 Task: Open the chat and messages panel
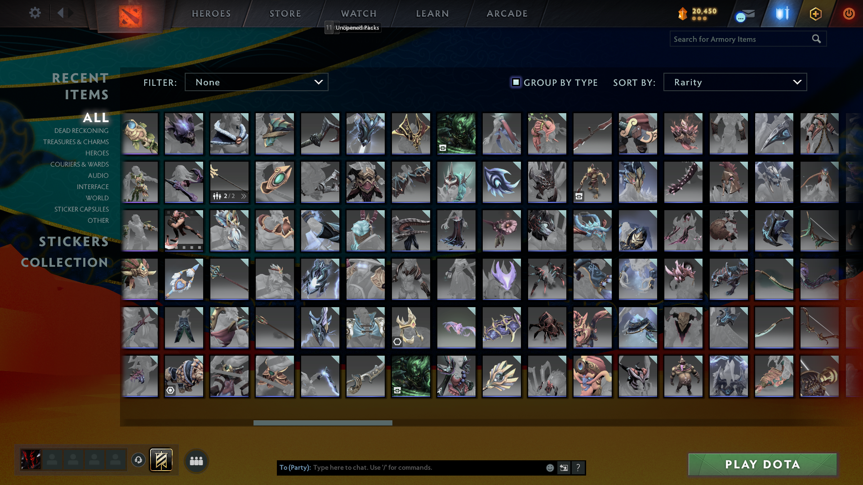tap(744, 13)
